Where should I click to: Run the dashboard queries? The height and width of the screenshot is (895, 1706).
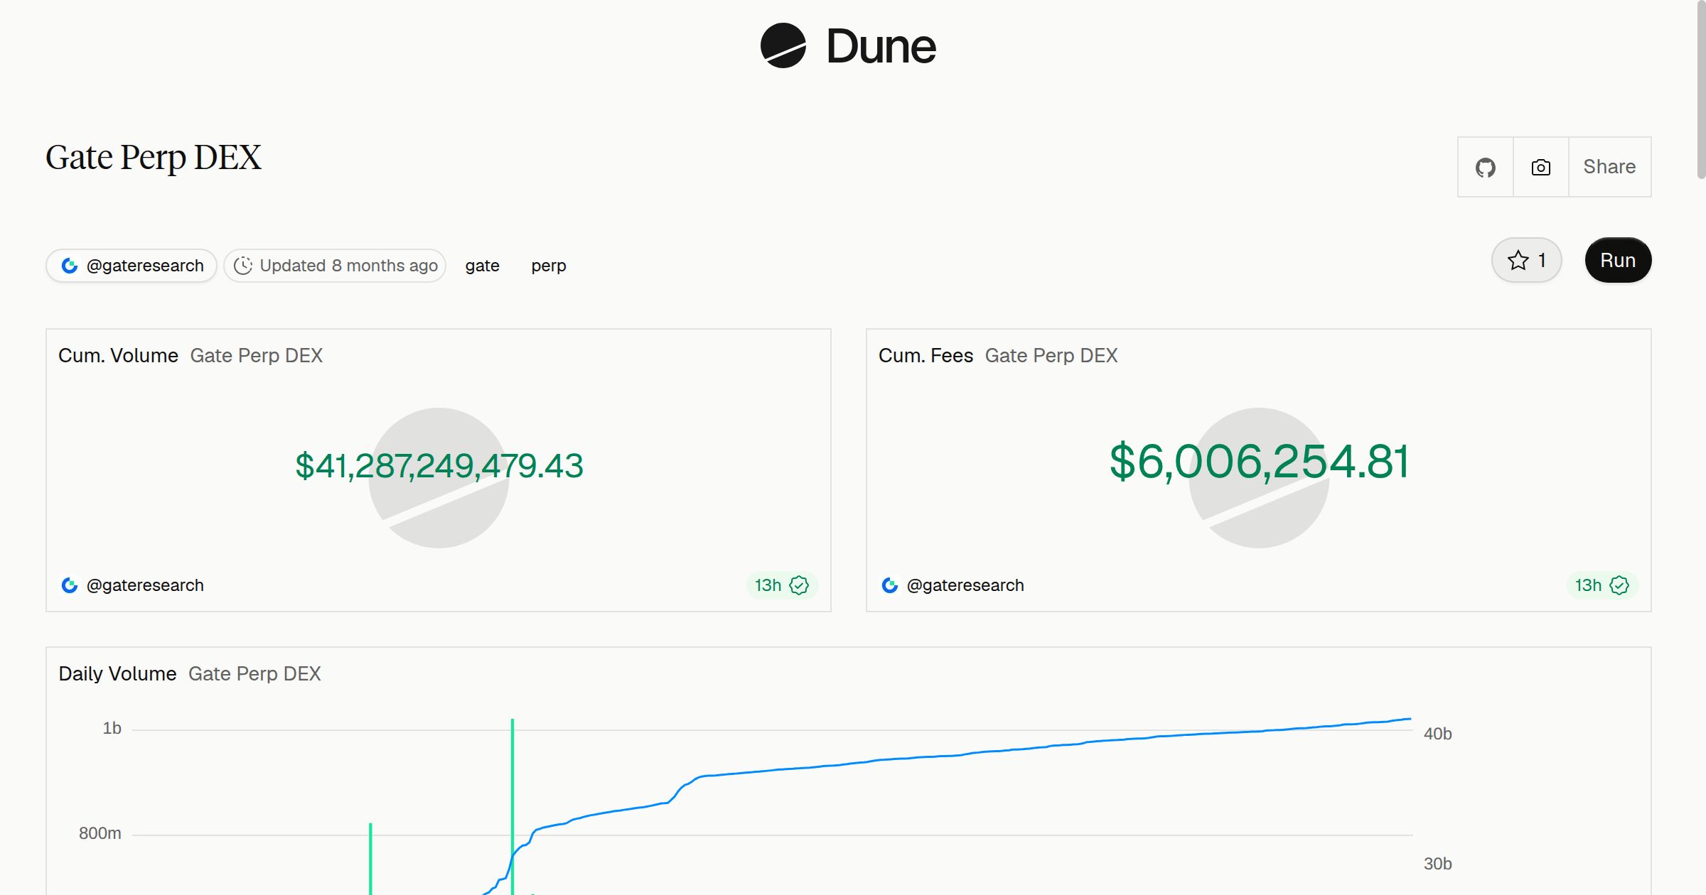pyautogui.click(x=1619, y=260)
